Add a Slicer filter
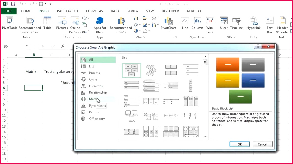Screen dimensions: 293x164 tap(224, 23)
